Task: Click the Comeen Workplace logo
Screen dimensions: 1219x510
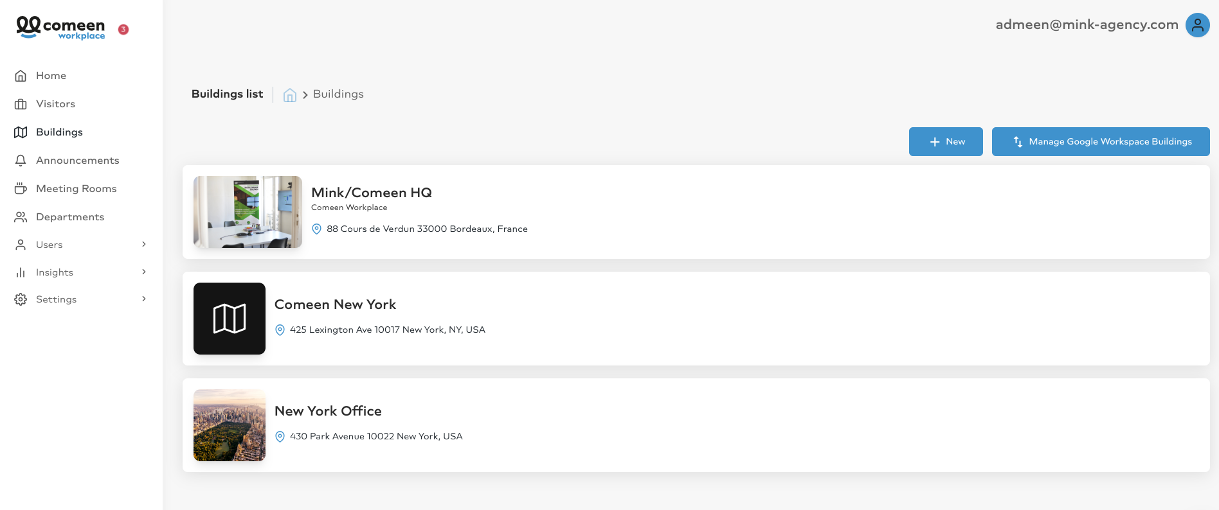Action: [x=60, y=28]
